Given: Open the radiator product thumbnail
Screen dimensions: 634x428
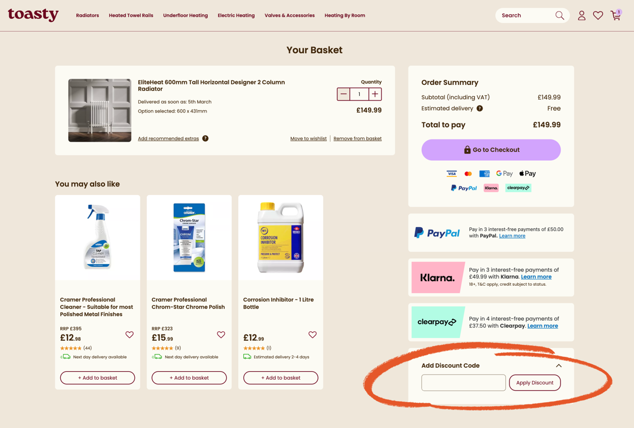Looking at the screenshot, I should point(100,110).
